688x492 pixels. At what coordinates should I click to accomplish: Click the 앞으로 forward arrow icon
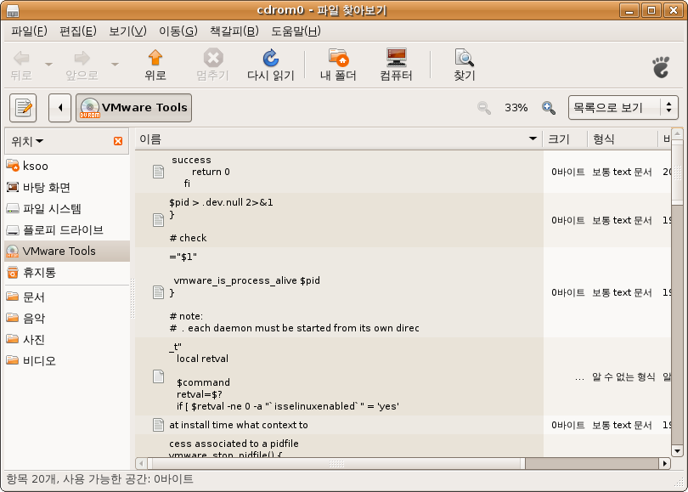(x=82, y=58)
